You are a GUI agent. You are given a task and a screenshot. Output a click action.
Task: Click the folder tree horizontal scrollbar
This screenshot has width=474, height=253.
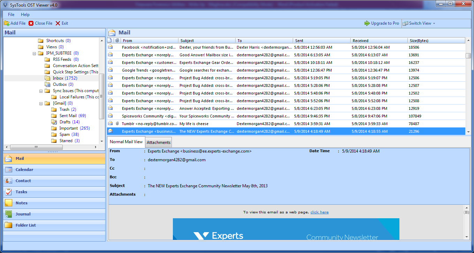[52, 147]
